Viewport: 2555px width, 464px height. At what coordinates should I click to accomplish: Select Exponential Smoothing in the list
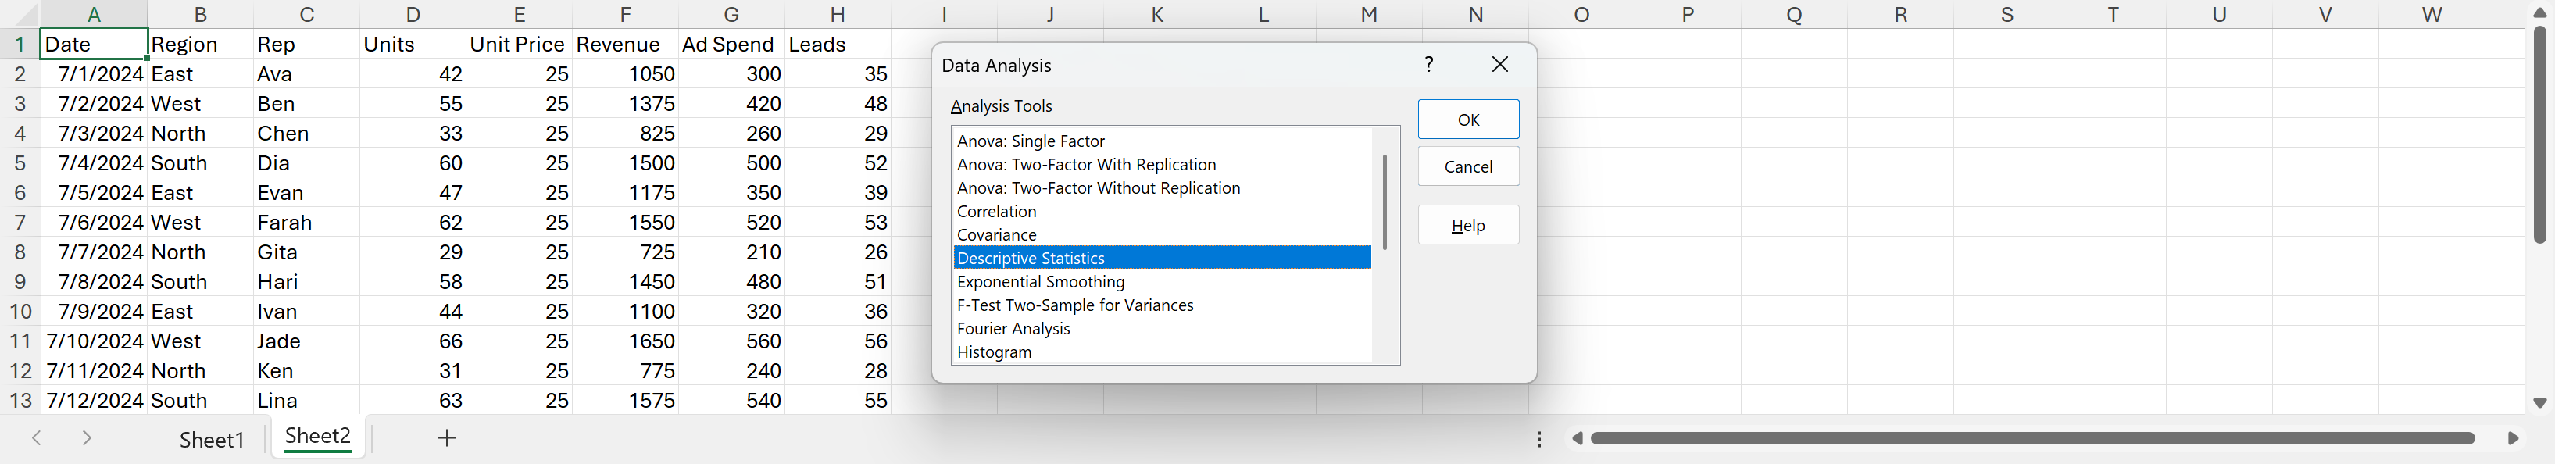[x=1041, y=281]
